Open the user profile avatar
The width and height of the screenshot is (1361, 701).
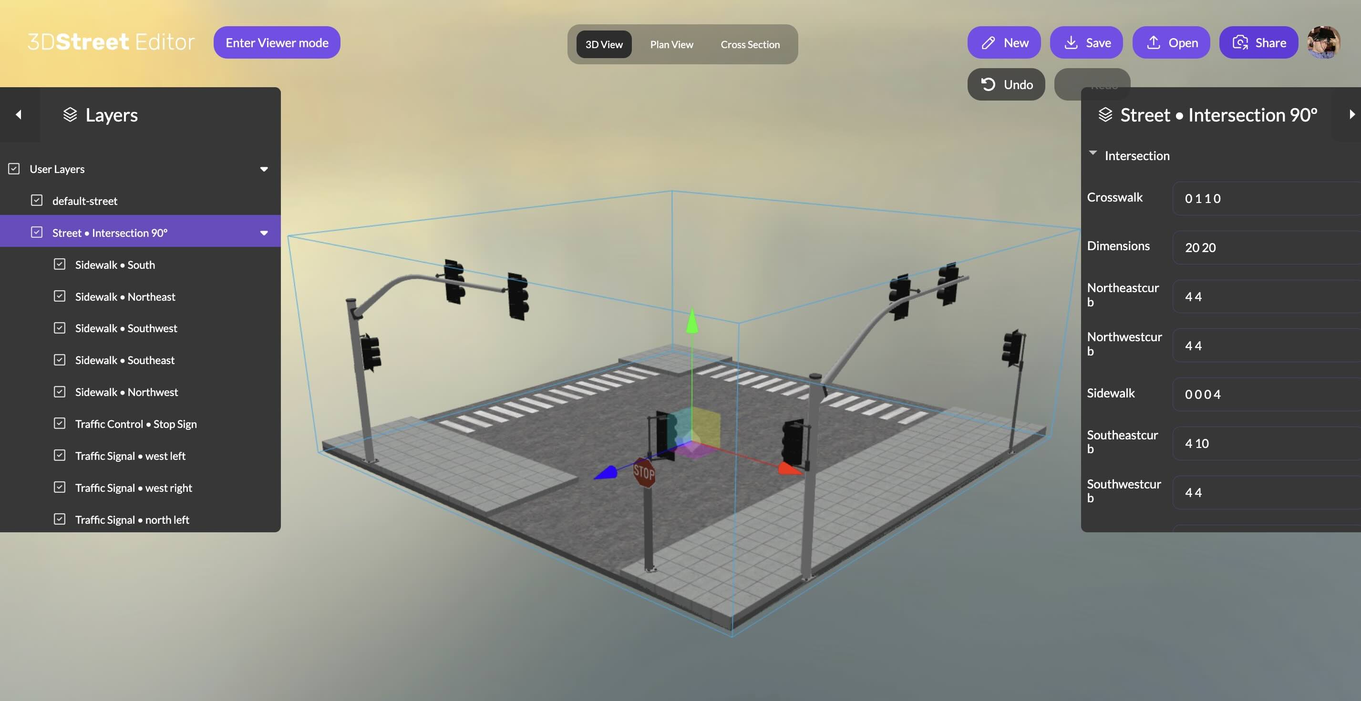(1323, 43)
